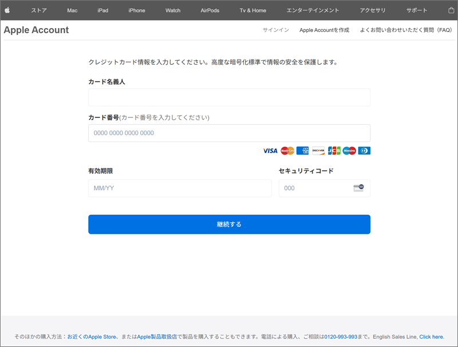458x347 pixels.
Task: Open the Mac menu item
Action: click(72, 10)
